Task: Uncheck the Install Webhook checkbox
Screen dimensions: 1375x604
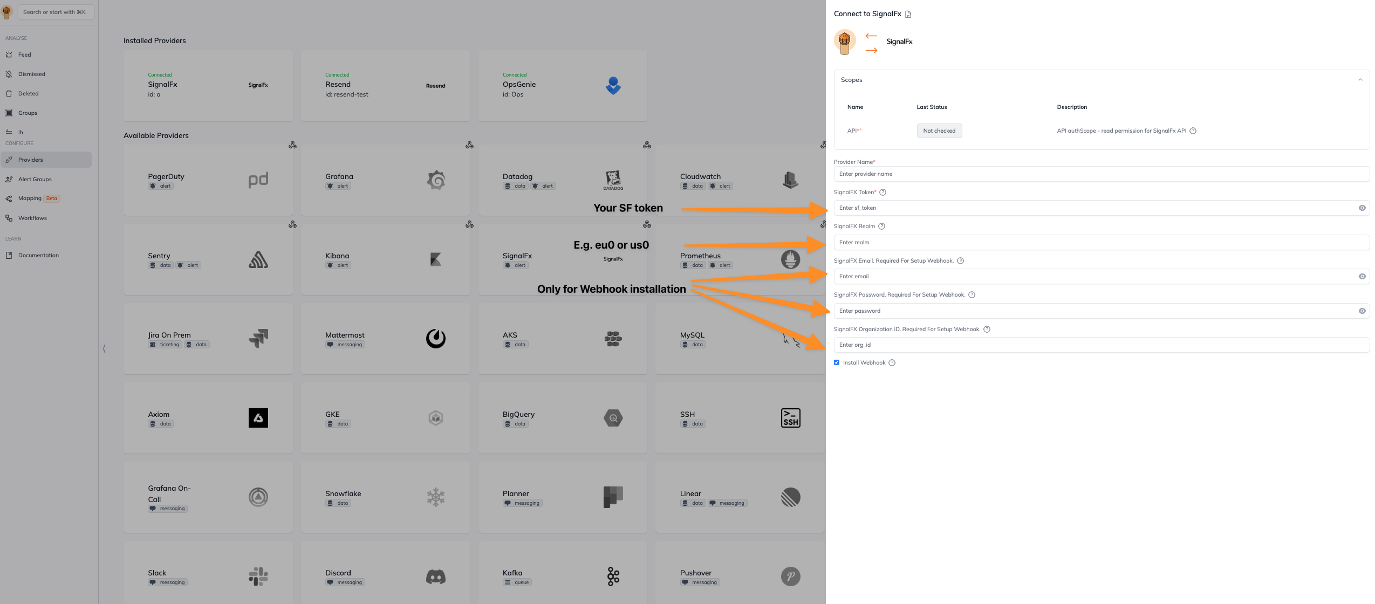Action: (x=837, y=362)
